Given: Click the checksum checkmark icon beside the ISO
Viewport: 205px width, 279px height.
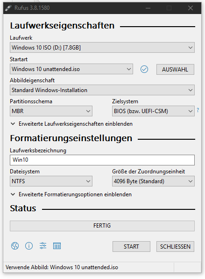Looking at the screenshot, I should click(x=144, y=69).
